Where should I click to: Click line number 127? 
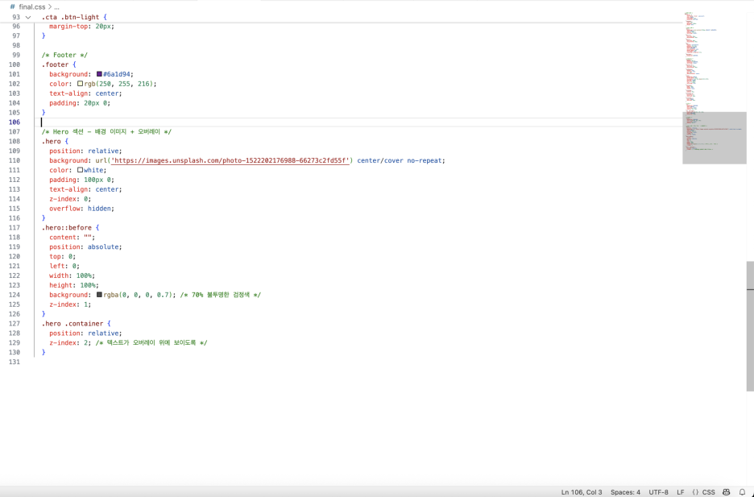tap(14, 324)
